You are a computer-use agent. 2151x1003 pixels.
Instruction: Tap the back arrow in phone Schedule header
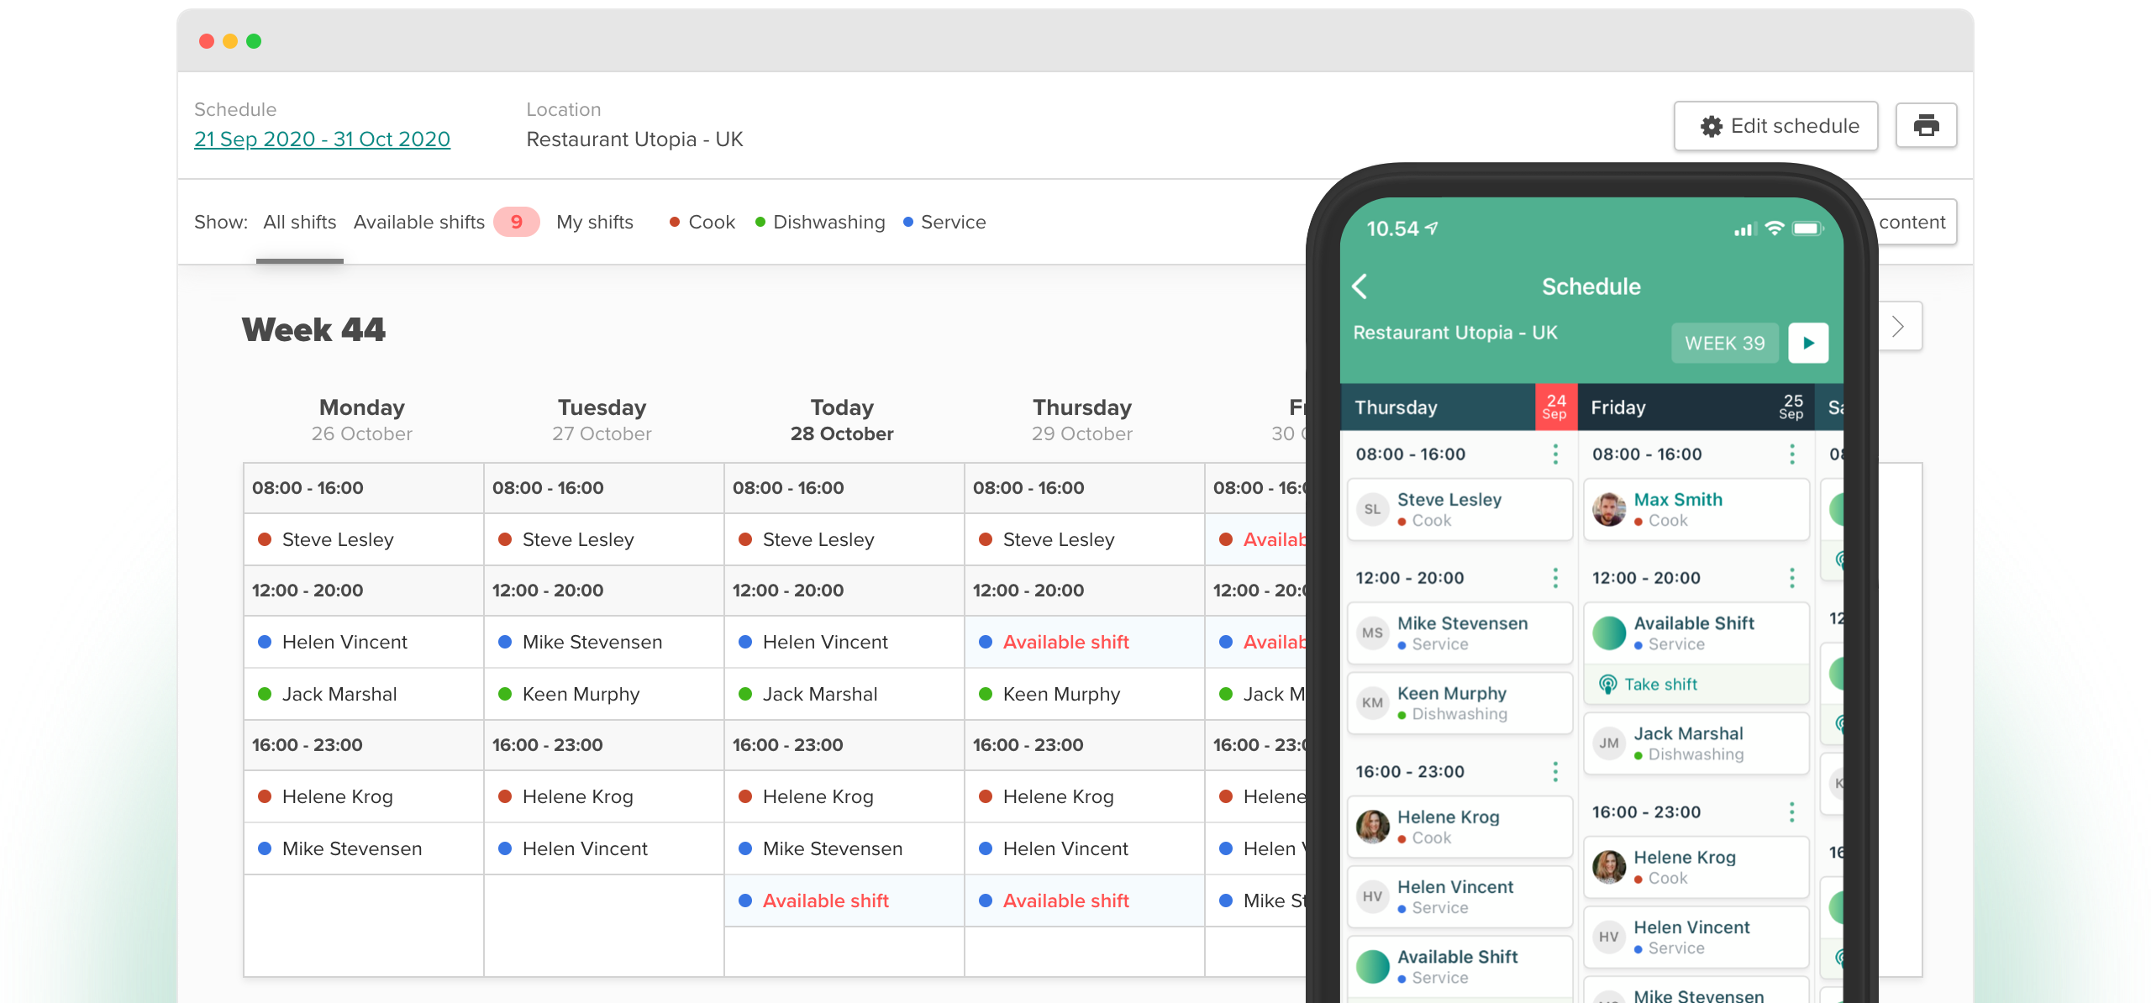(x=1360, y=286)
